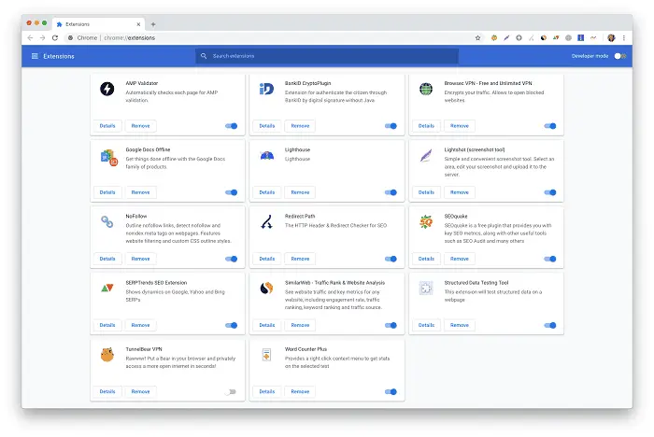Turn off Word Counter Plus toggle
654x437 pixels.
[391, 391]
